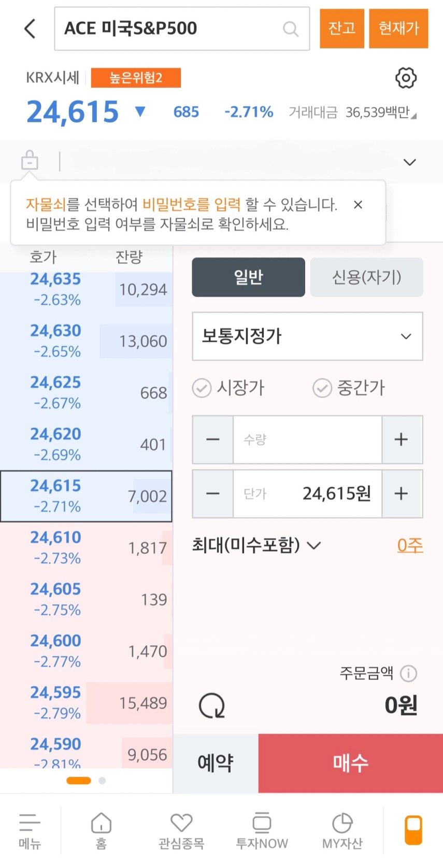Tap the back arrow icon

point(30,29)
